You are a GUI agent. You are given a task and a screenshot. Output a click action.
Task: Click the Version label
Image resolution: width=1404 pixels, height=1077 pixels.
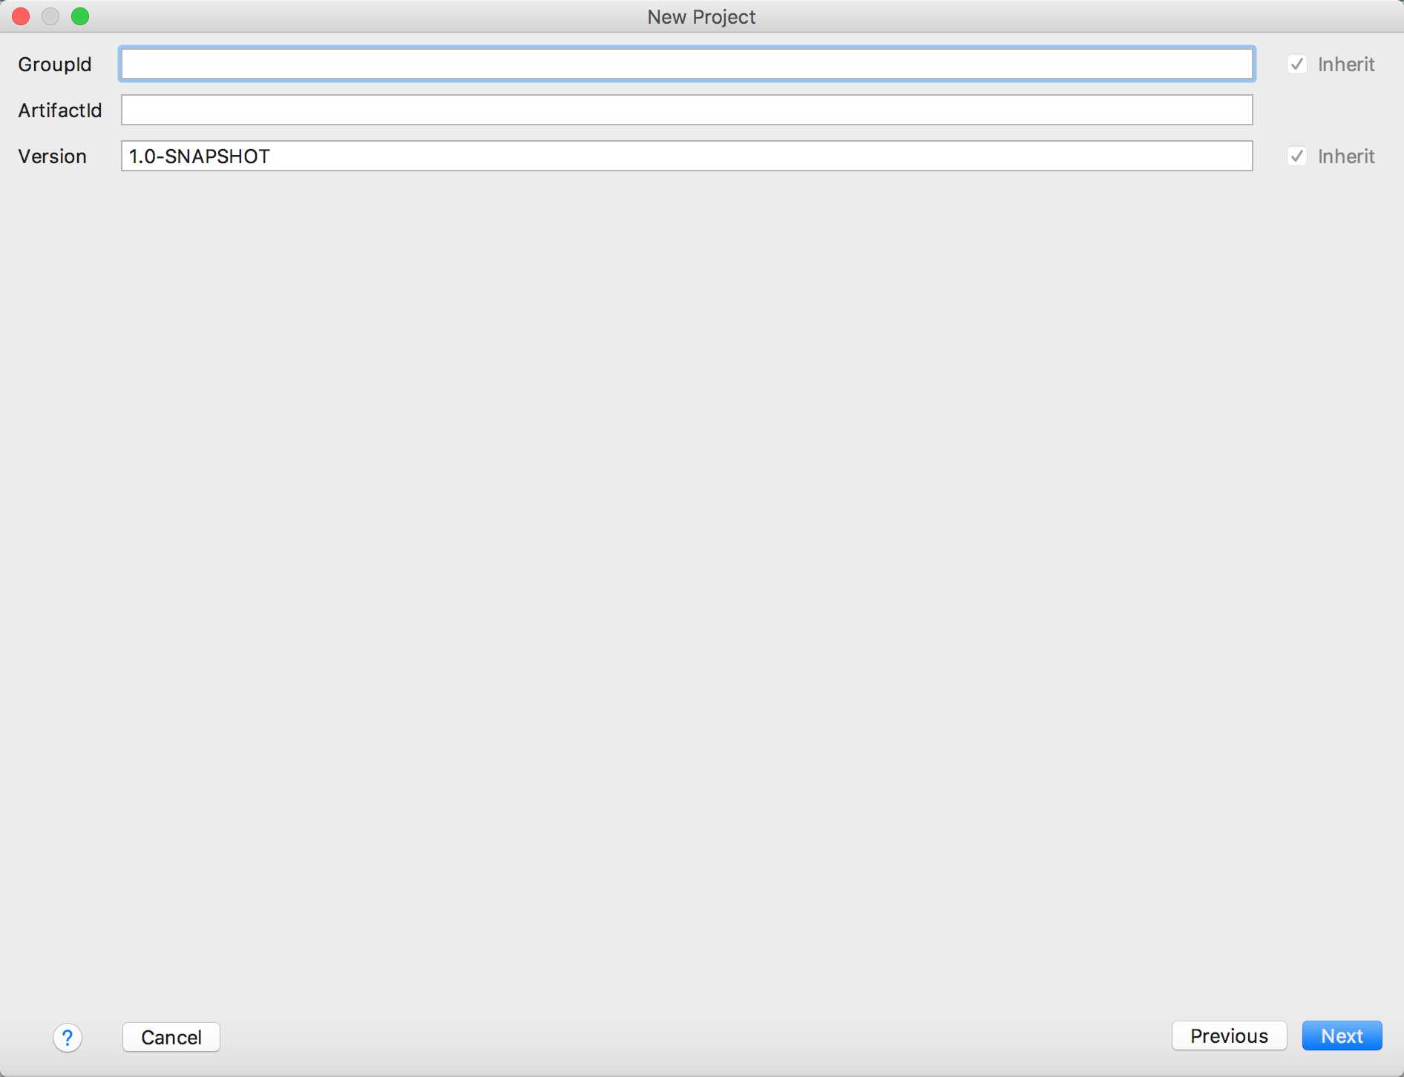tap(52, 157)
